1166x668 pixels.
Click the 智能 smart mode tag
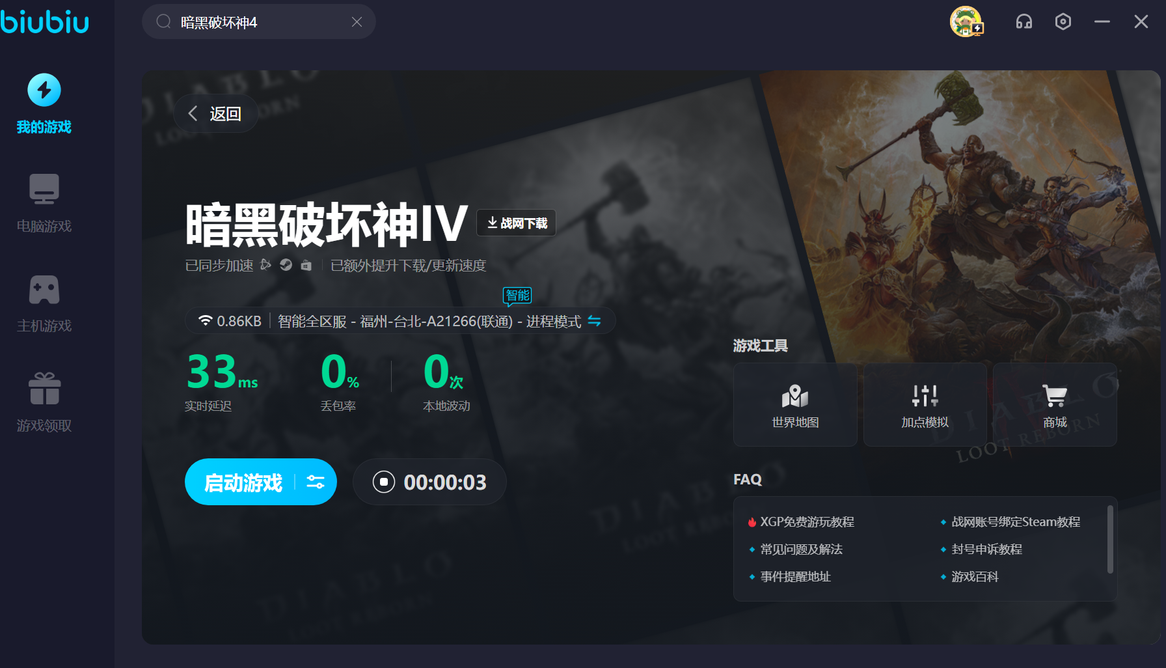(x=518, y=296)
